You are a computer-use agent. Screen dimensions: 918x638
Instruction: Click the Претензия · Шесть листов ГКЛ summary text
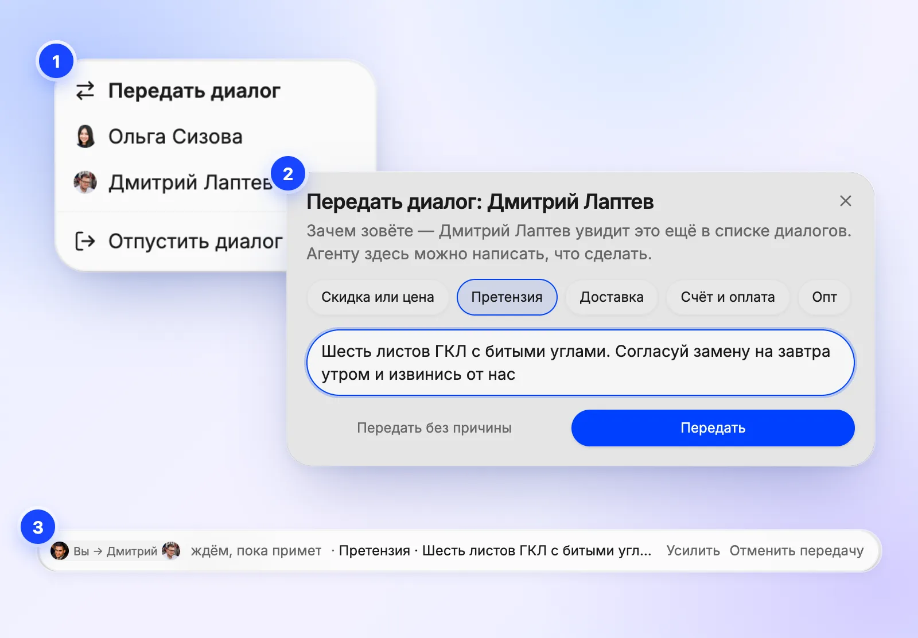495,551
